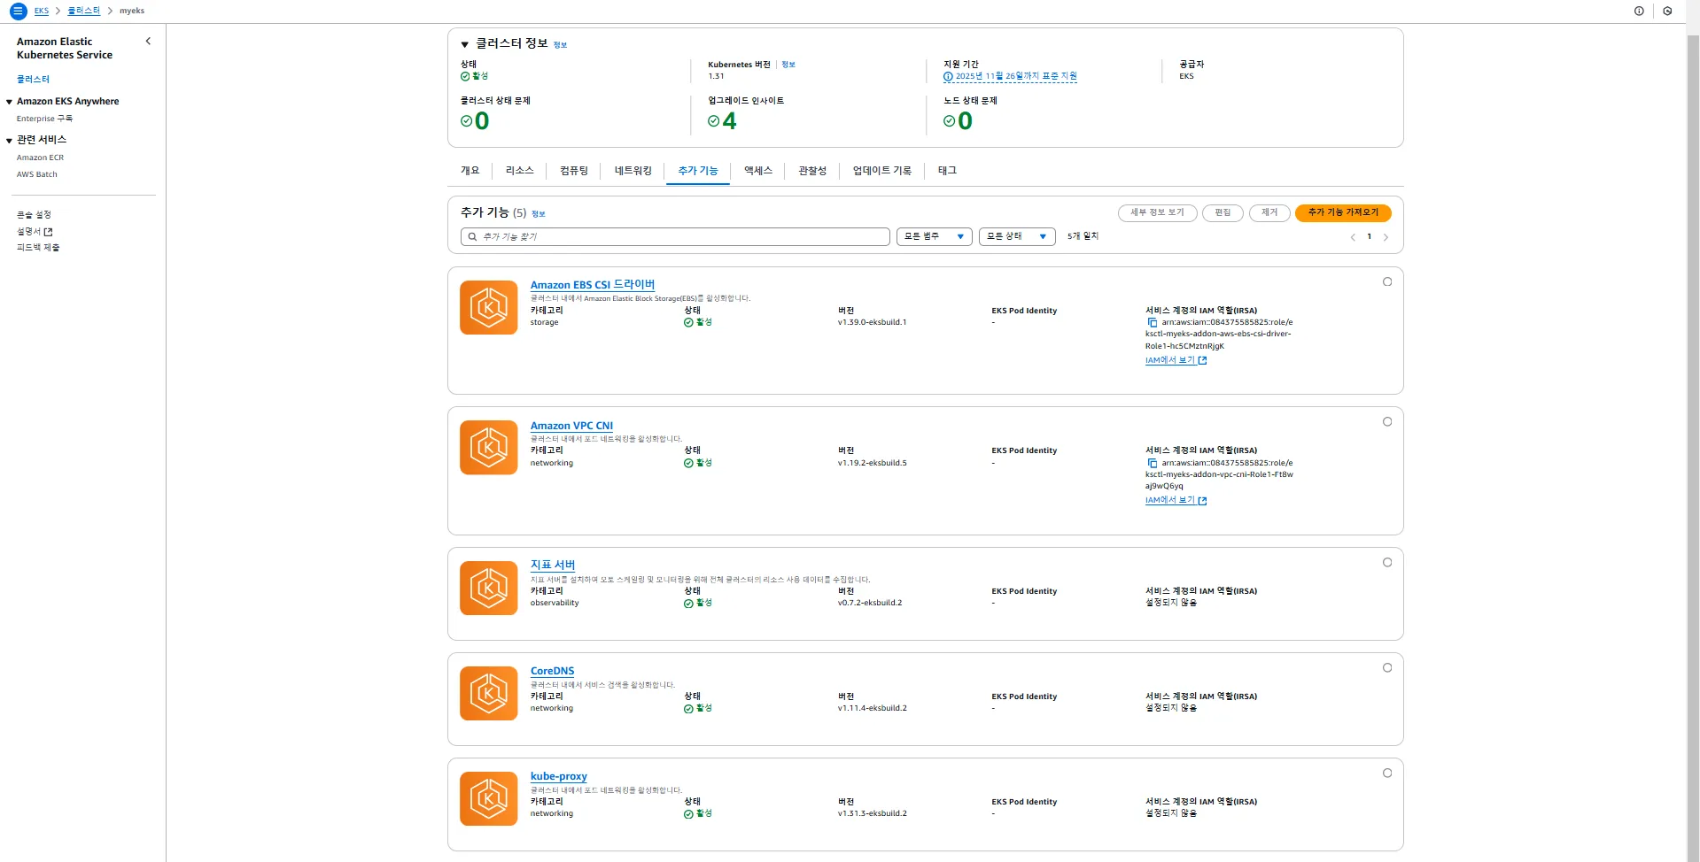Viewport: 1700px width, 862px height.
Task: Click the 세부 정보 보기 button
Action: click(1158, 213)
